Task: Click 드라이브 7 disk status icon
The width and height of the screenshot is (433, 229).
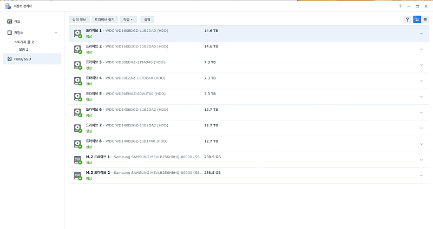Action: click(x=78, y=128)
